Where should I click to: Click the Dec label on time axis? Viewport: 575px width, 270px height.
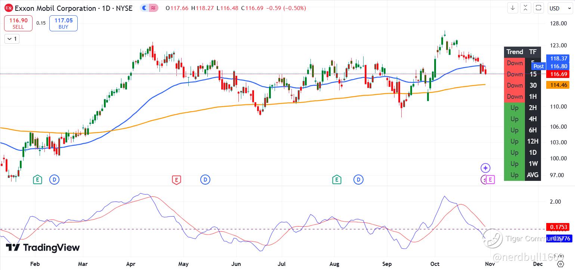538,264
